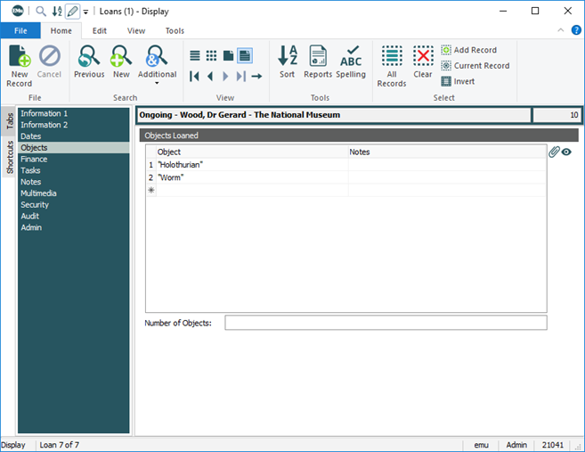Click the attachment paperclip icon
The height and width of the screenshot is (452, 585).
pos(554,152)
